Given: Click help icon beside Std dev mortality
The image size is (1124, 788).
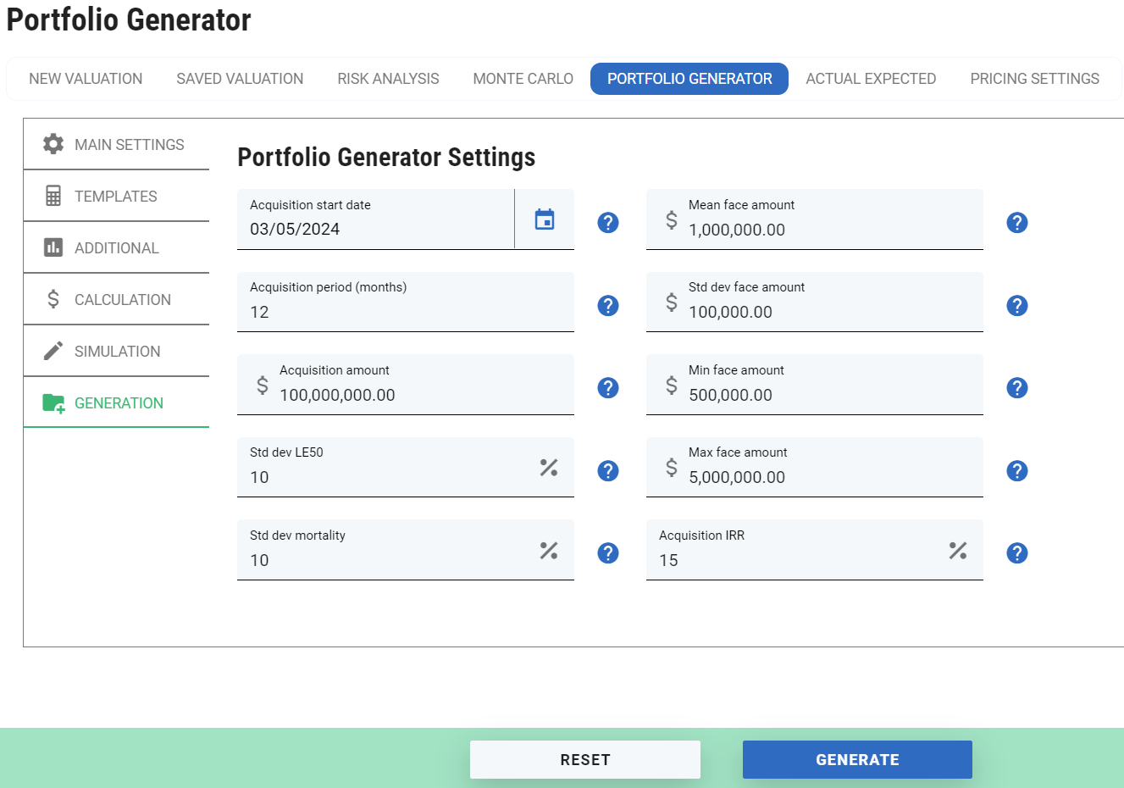Looking at the screenshot, I should point(607,553).
